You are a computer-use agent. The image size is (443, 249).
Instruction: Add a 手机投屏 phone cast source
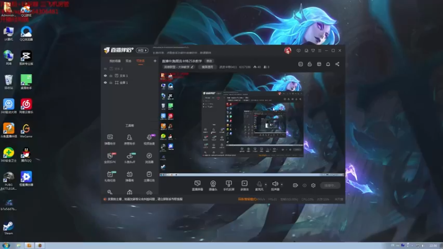click(229, 185)
